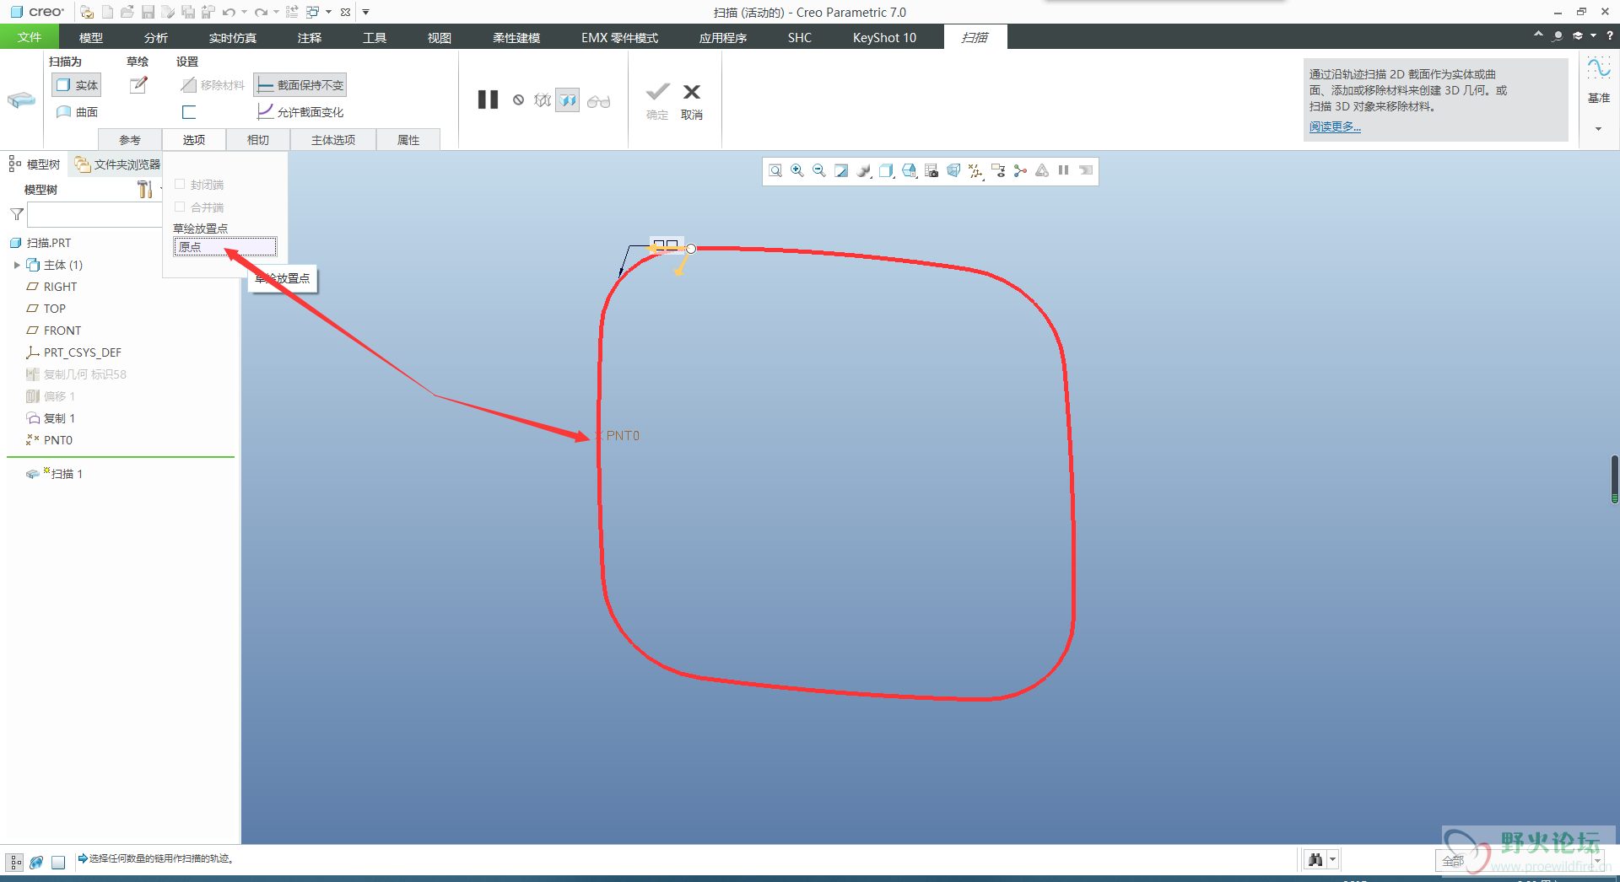Select 截面保持不变 constant section option

click(300, 85)
